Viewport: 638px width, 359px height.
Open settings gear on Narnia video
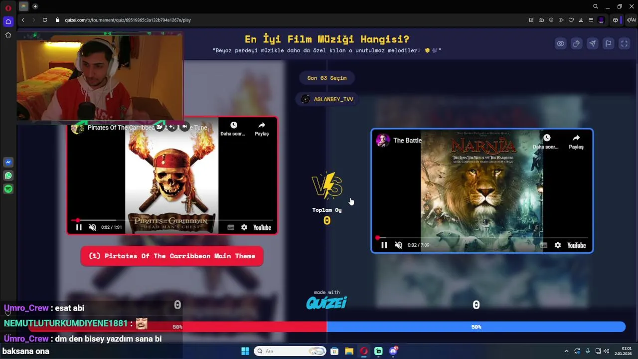(558, 245)
